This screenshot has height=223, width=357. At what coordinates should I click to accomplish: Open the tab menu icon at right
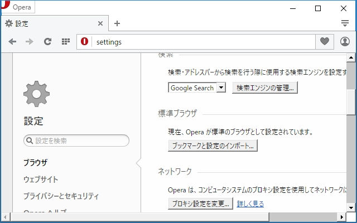[345, 23]
